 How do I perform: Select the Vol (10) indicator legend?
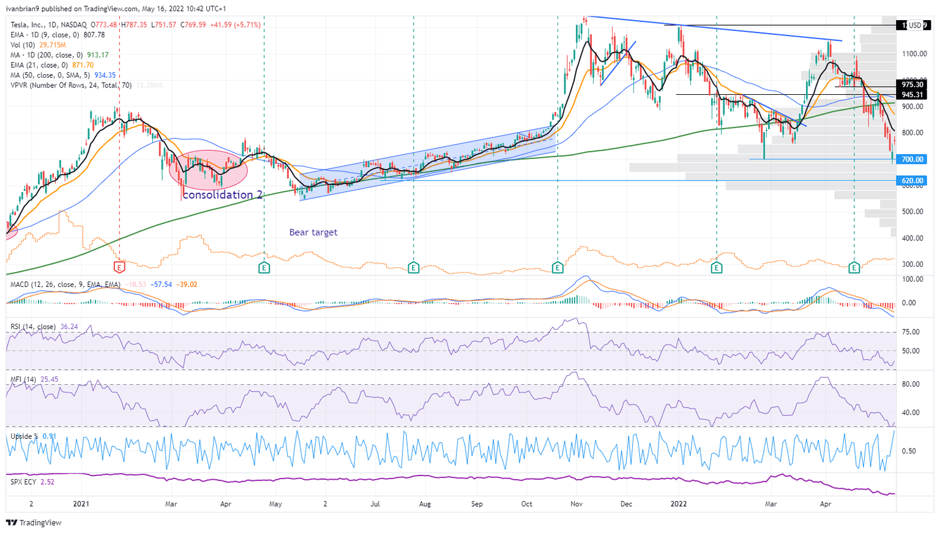(x=38, y=45)
